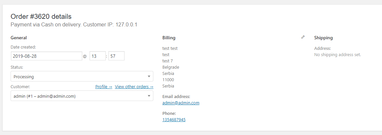Click the admin@admin.com billing email link
The image size is (382, 135).
tap(181, 103)
